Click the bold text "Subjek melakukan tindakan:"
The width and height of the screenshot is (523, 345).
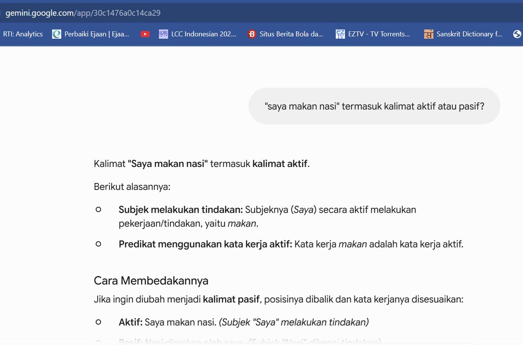(181, 210)
